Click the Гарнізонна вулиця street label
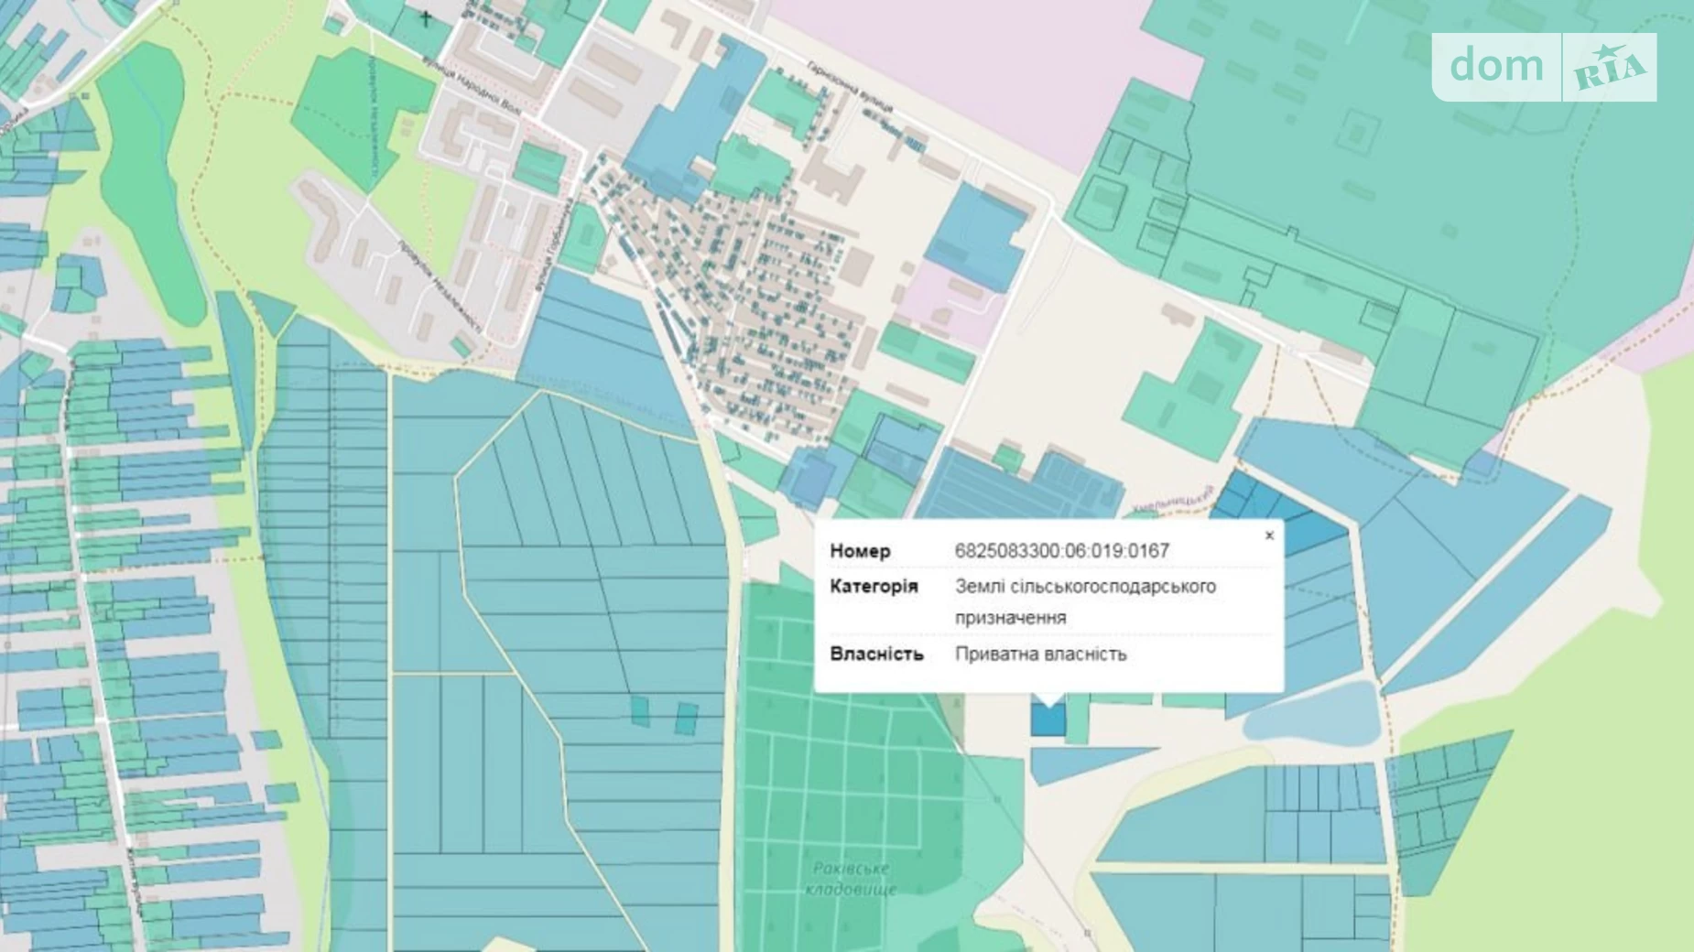This screenshot has width=1694, height=952. pyautogui.click(x=850, y=90)
